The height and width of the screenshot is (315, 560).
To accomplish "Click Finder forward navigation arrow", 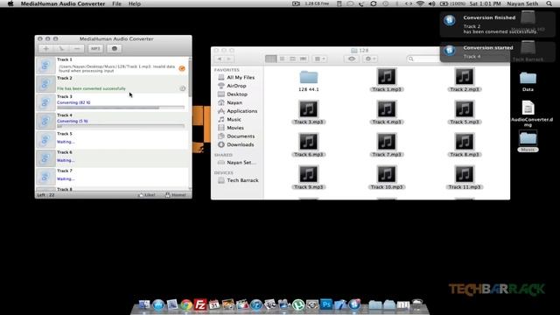I will (x=229, y=59).
